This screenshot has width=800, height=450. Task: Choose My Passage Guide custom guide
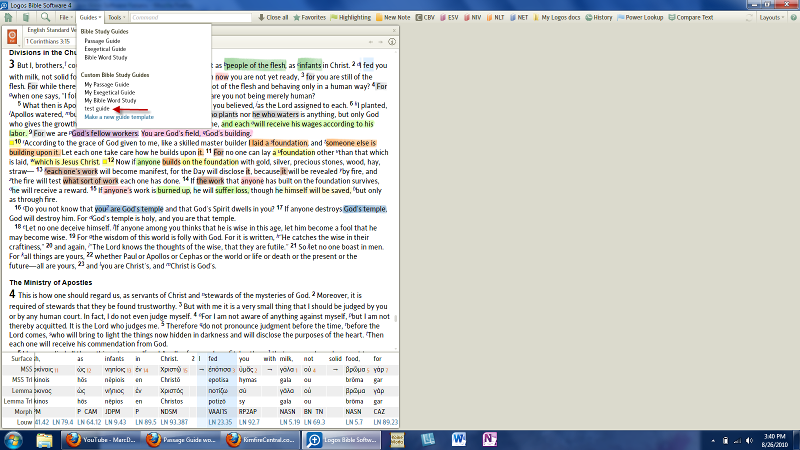106,84
